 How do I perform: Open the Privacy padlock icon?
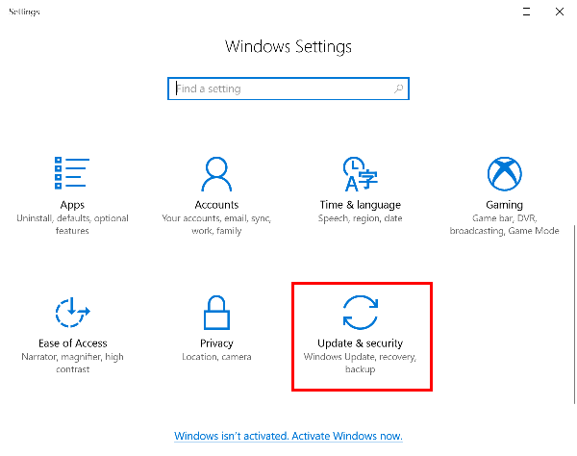[x=216, y=312]
